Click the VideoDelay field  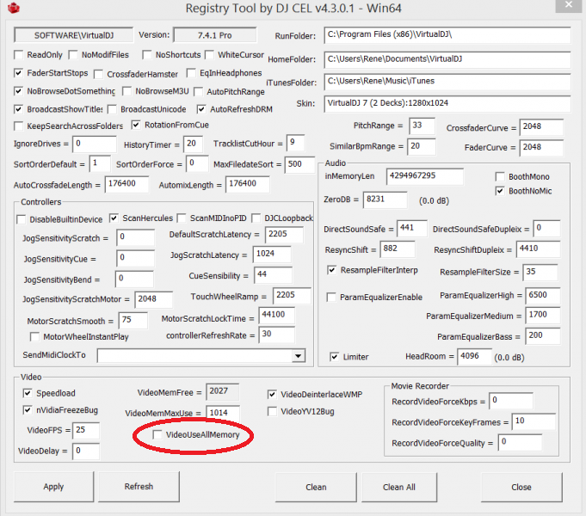click(x=86, y=451)
